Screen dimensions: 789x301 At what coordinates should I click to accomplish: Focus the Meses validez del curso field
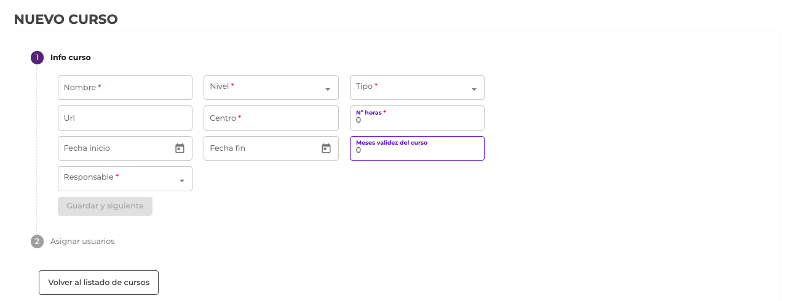pos(417,150)
